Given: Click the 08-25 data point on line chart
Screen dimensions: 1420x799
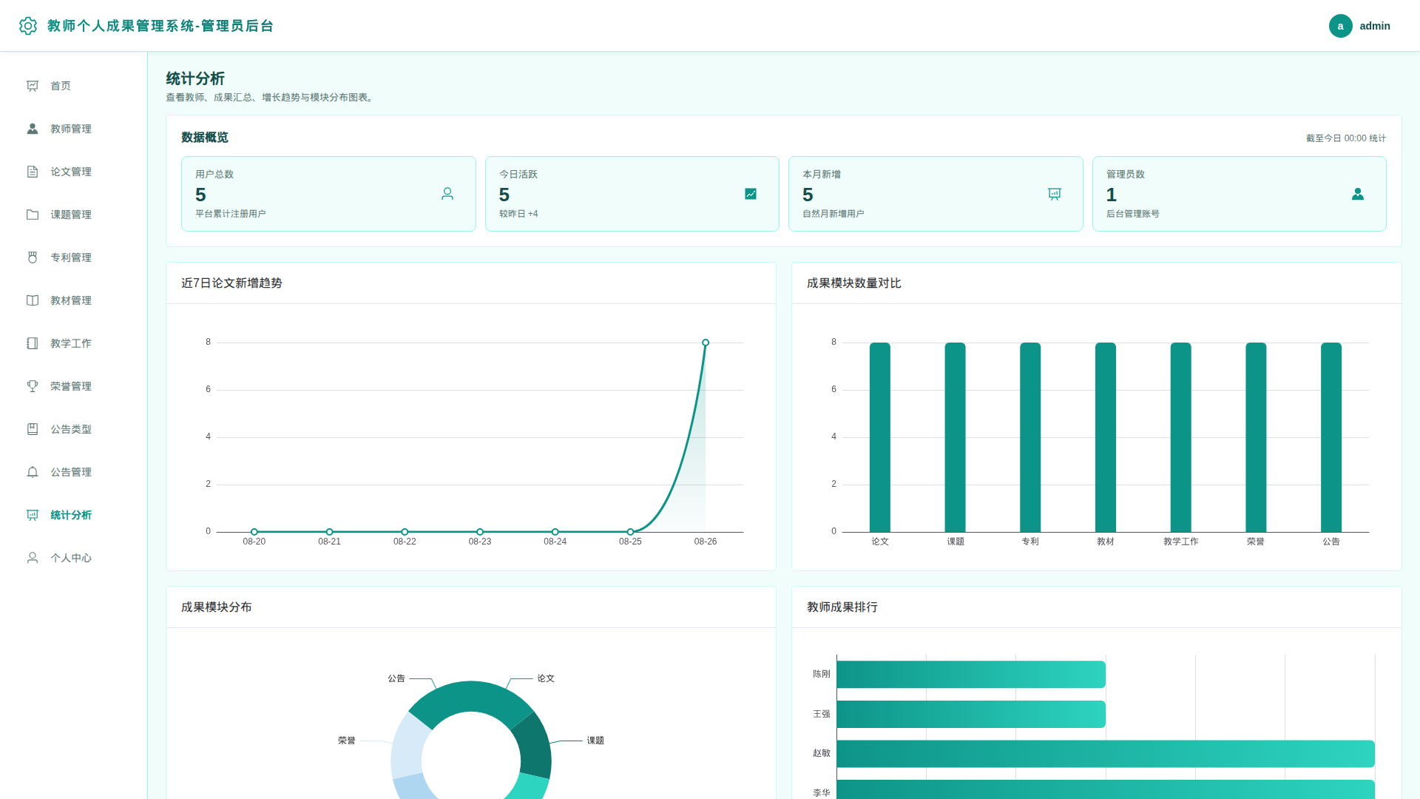Looking at the screenshot, I should pos(630,532).
